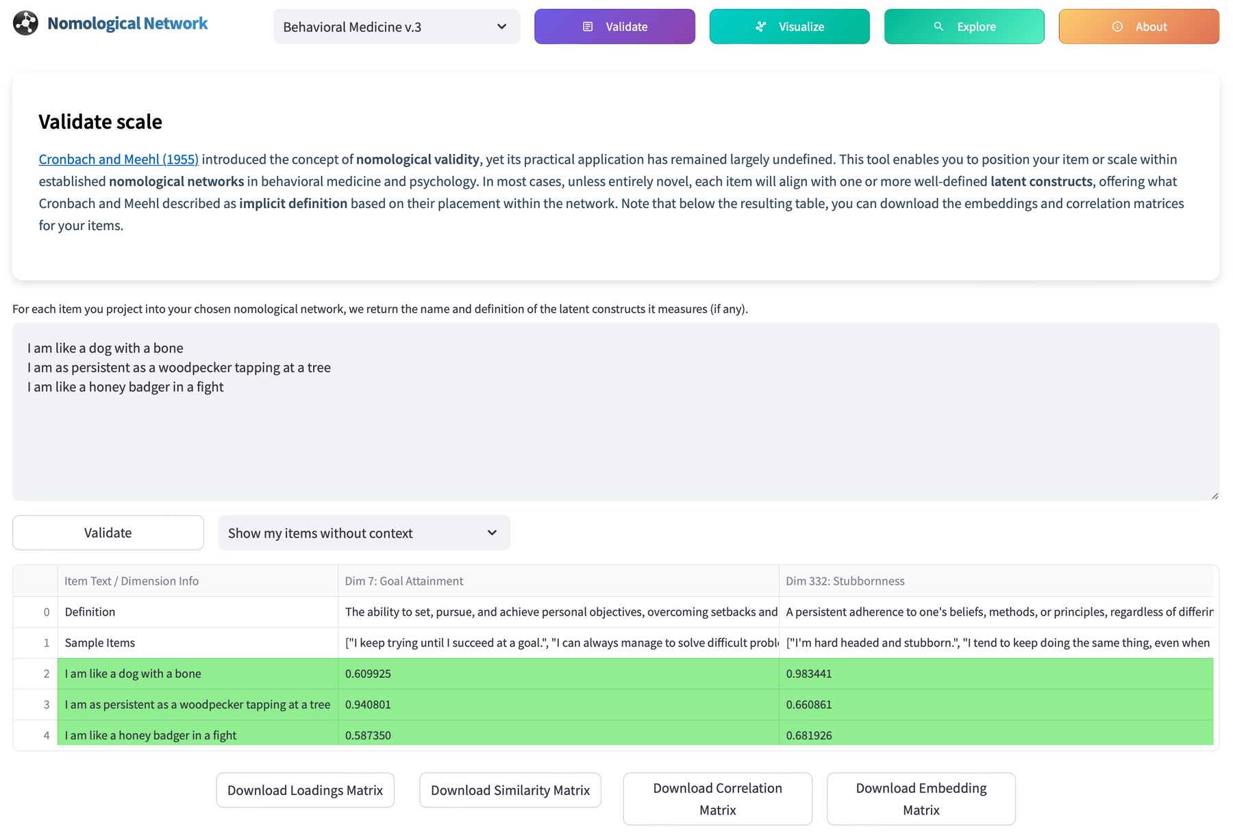Select the woodpecker item table cell

197,705
